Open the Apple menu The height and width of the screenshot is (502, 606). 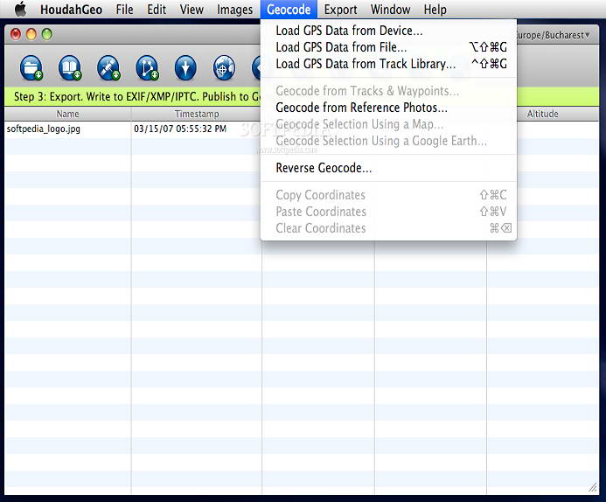20,10
